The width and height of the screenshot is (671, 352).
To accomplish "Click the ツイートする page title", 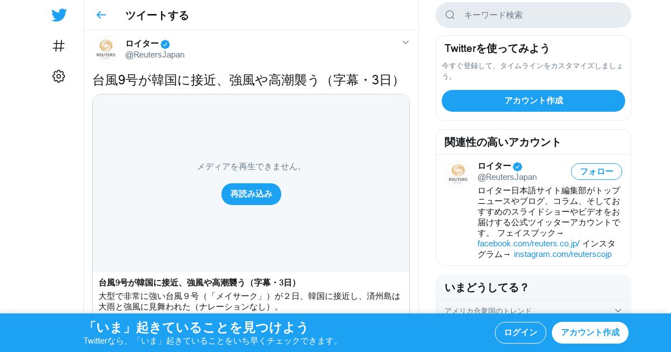I will [157, 15].
